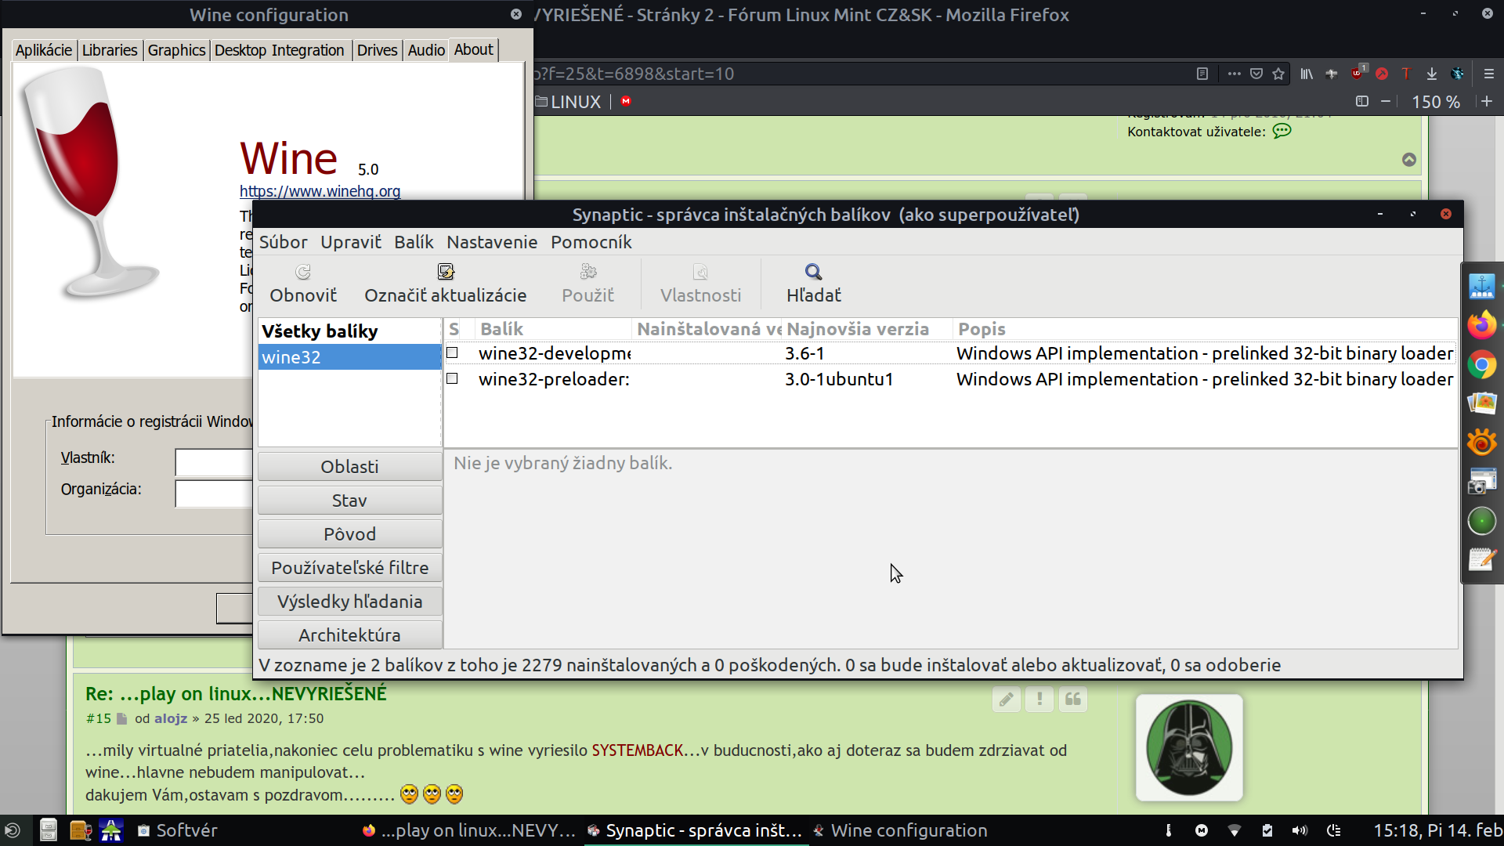The height and width of the screenshot is (846, 1504).
Task: Open Firefox downloads arrow icon
Action: 1431,74
